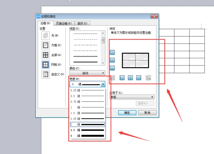Image resolution: width=214 pixels, height=154 pixels.
Task: Choose the 4.5 磅 line width option
Action: 87,130
